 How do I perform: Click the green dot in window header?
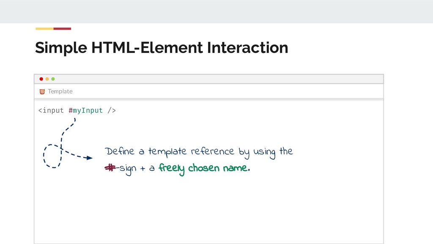(x=53, y=79)
